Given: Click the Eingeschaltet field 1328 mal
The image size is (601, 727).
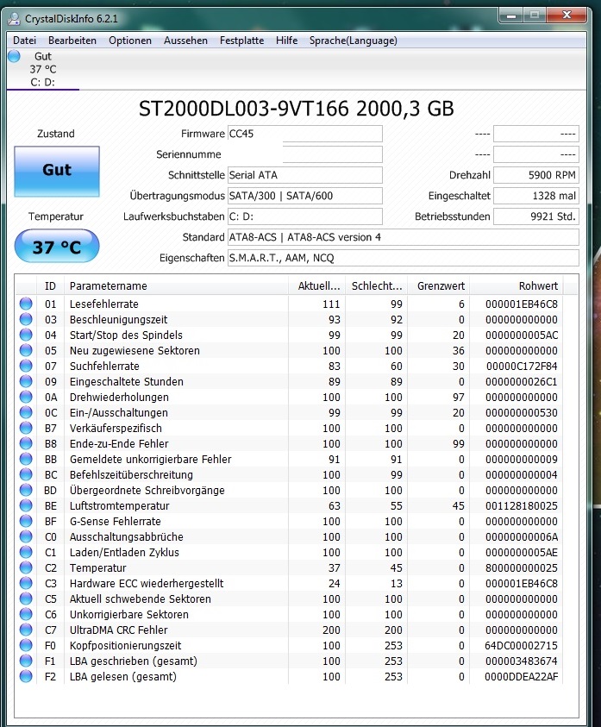Looking at the screenshot, I should [536, 196].
